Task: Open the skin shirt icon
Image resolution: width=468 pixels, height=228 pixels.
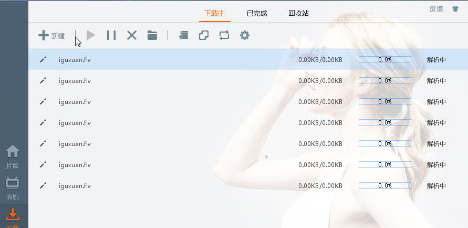Action: (x=455, y=9)
